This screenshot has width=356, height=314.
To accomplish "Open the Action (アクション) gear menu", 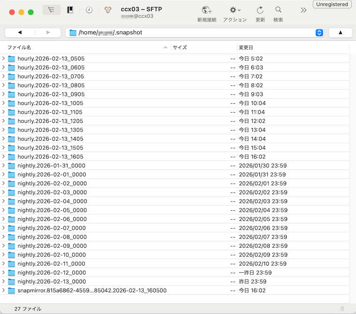I will click(235, 10).
